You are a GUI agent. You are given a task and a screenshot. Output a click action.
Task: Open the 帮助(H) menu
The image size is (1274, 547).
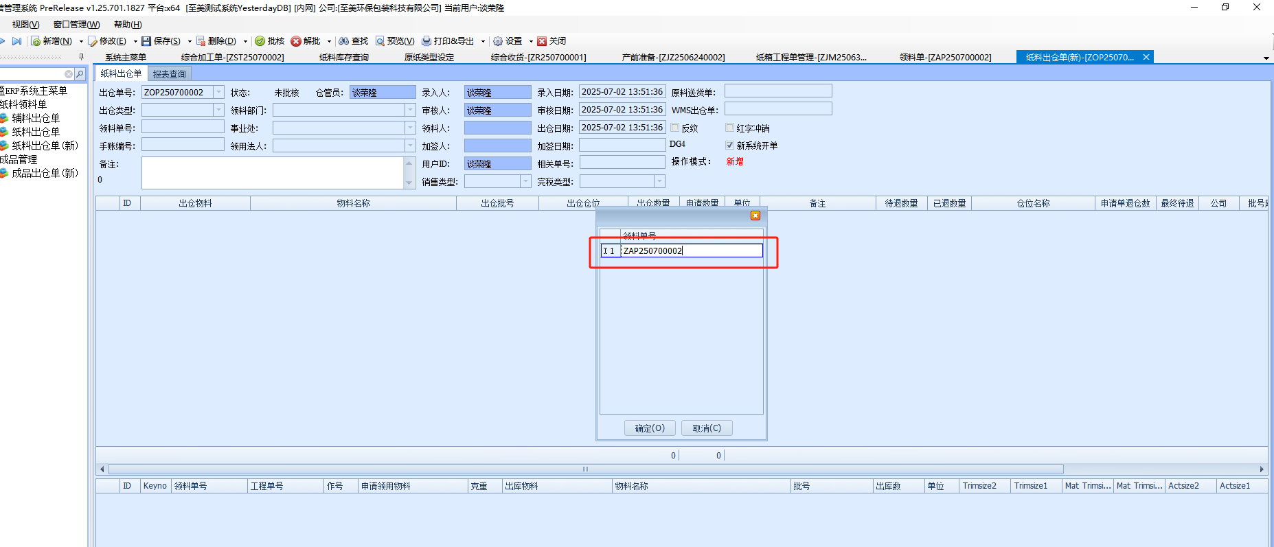[128, 25]
